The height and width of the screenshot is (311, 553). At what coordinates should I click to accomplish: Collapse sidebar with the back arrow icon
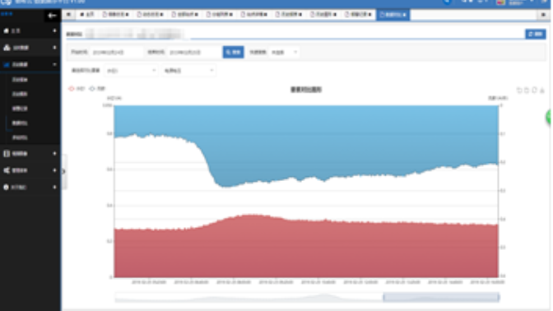(x=52, y=16)
